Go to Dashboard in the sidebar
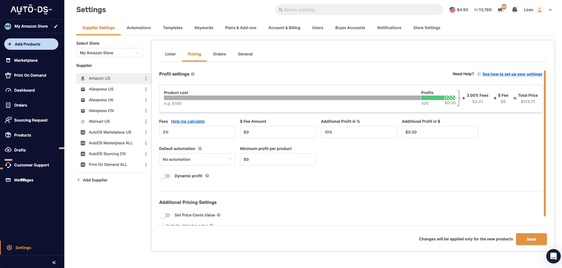The width and height of the screenshot is (562, 268). click(x=24, y=90)
